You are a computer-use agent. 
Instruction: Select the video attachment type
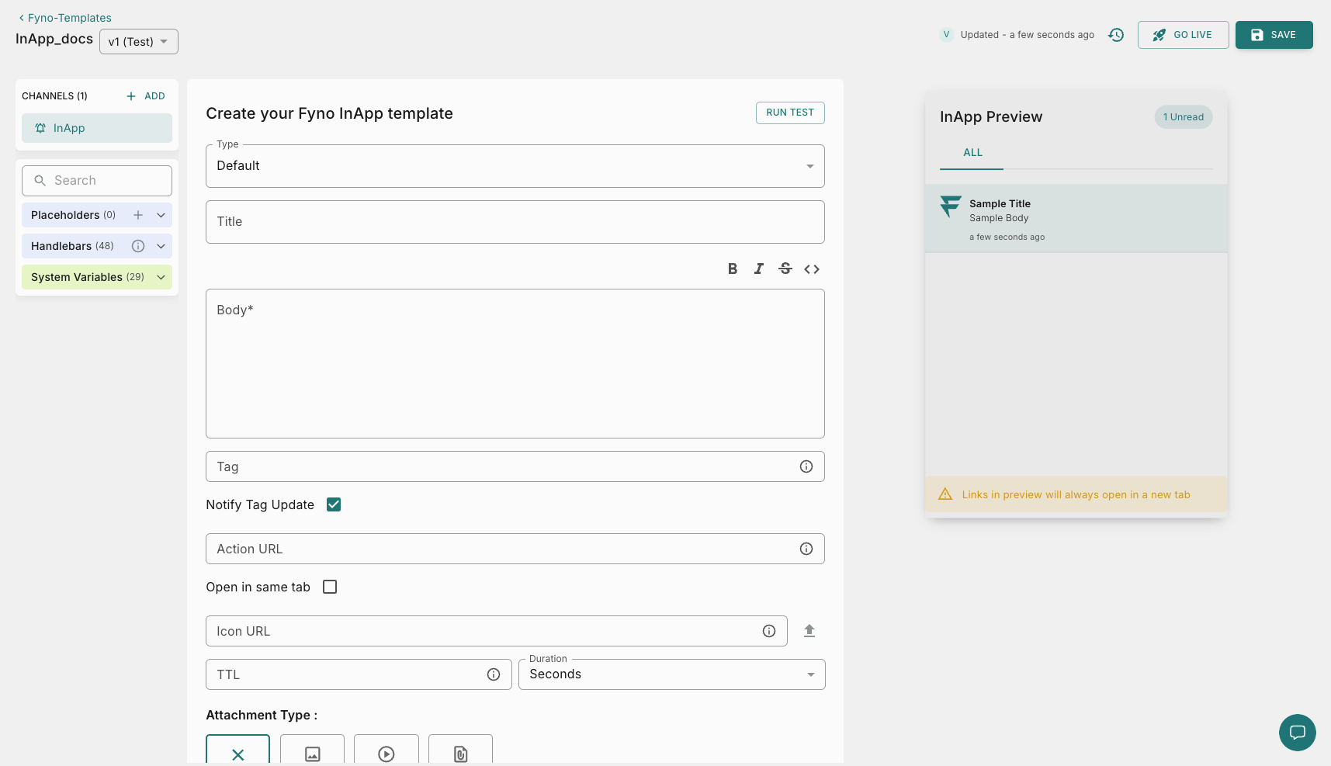(x=386, y=752)
